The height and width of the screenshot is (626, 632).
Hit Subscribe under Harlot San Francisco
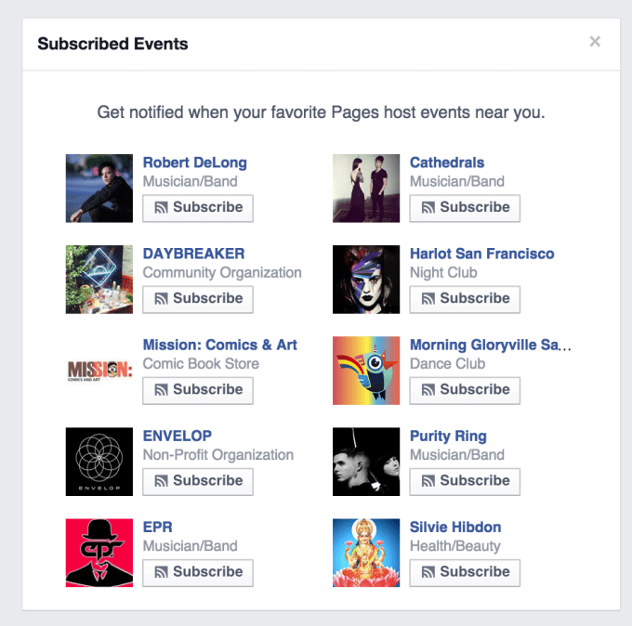tap(465, 299)
